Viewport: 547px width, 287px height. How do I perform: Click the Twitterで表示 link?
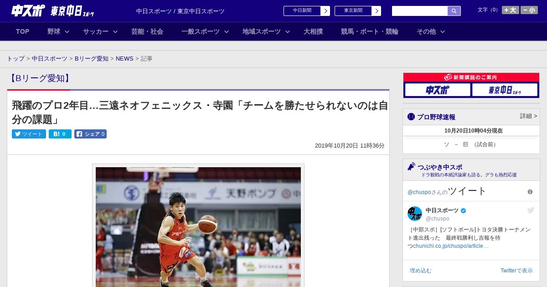coord(516,271)
